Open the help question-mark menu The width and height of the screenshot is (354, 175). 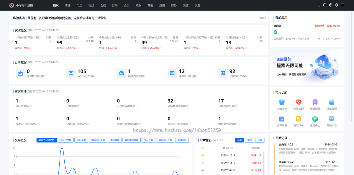(331, 5)
